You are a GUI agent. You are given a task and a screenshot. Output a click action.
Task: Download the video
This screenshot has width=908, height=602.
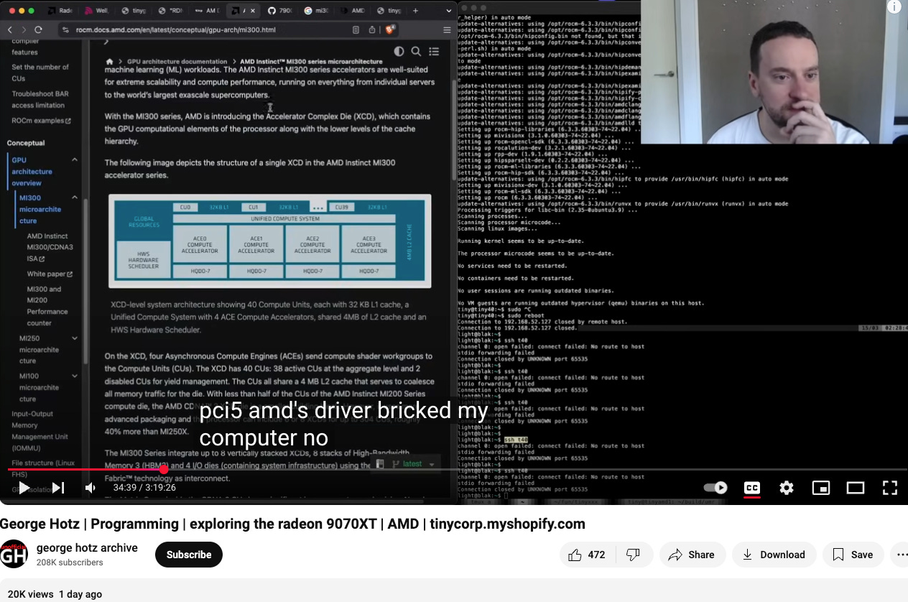click(774, 555)
